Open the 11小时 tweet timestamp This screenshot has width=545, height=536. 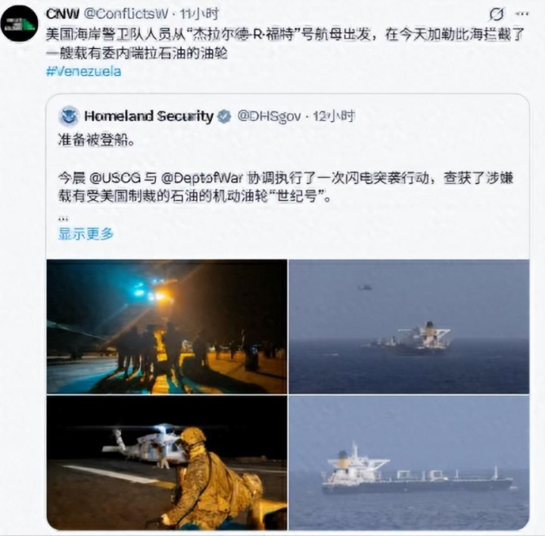[199, 14]
